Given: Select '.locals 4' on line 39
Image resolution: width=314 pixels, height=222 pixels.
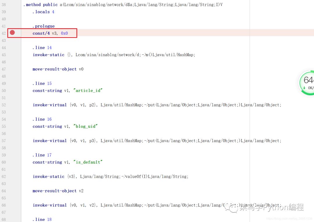Looking at the screenshot, I should (x=43, y=12).
